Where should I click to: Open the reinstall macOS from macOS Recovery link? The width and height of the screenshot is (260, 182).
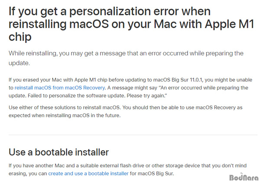pos(60,88)
